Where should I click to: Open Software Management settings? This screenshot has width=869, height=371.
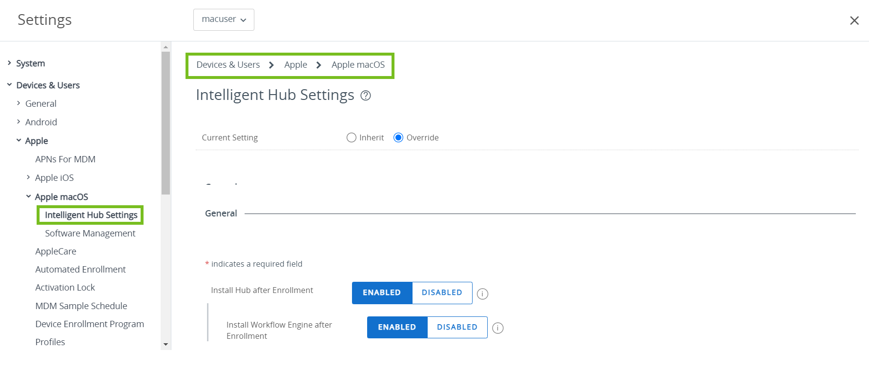(90, 234)
